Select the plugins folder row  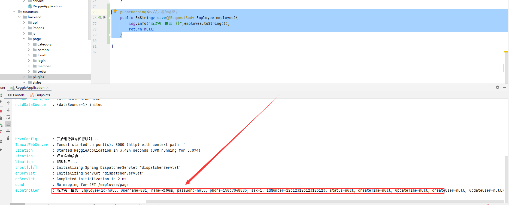tap(46, 77)
